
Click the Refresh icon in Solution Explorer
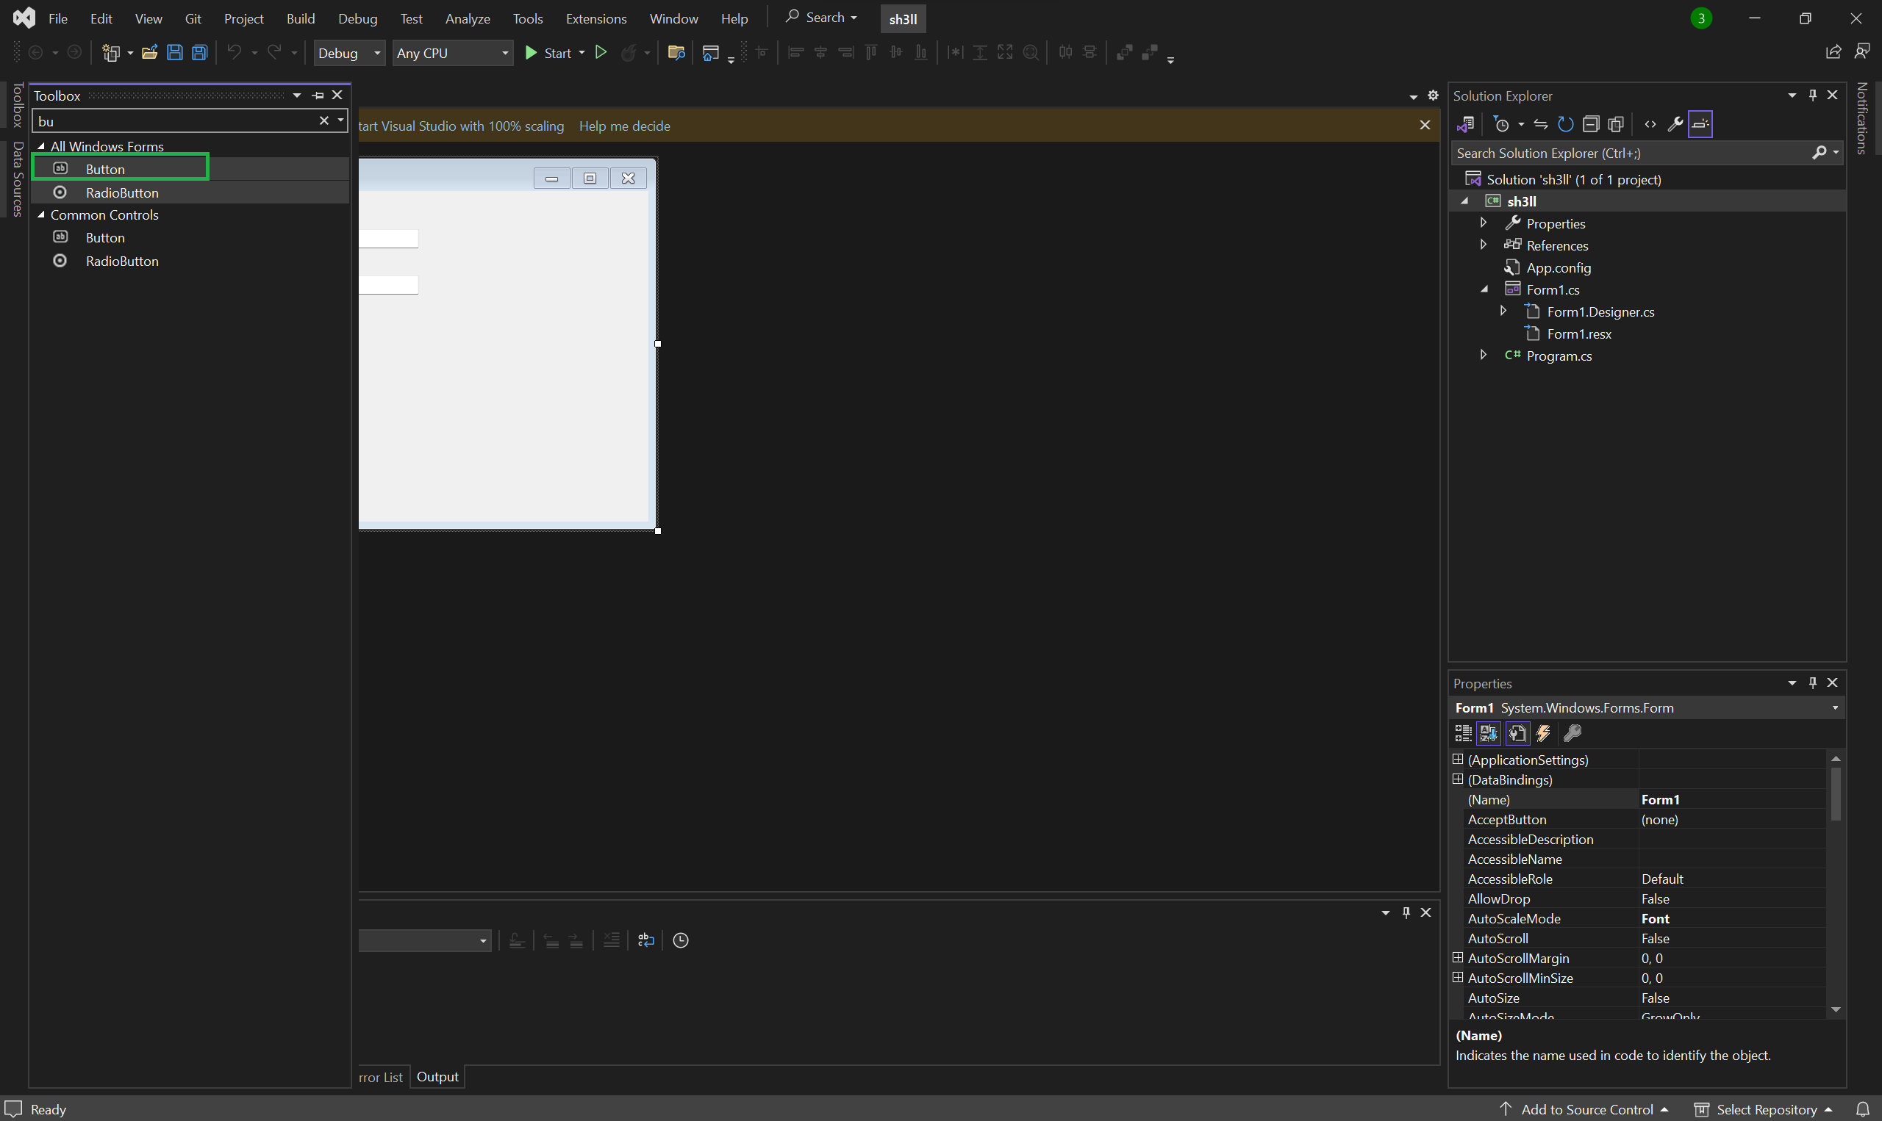1565,125
